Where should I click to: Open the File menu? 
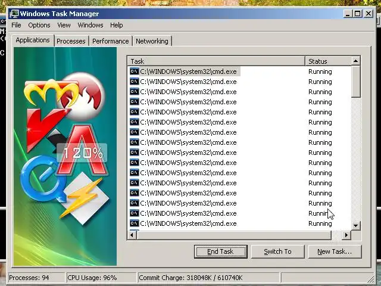tap(16, 25)
